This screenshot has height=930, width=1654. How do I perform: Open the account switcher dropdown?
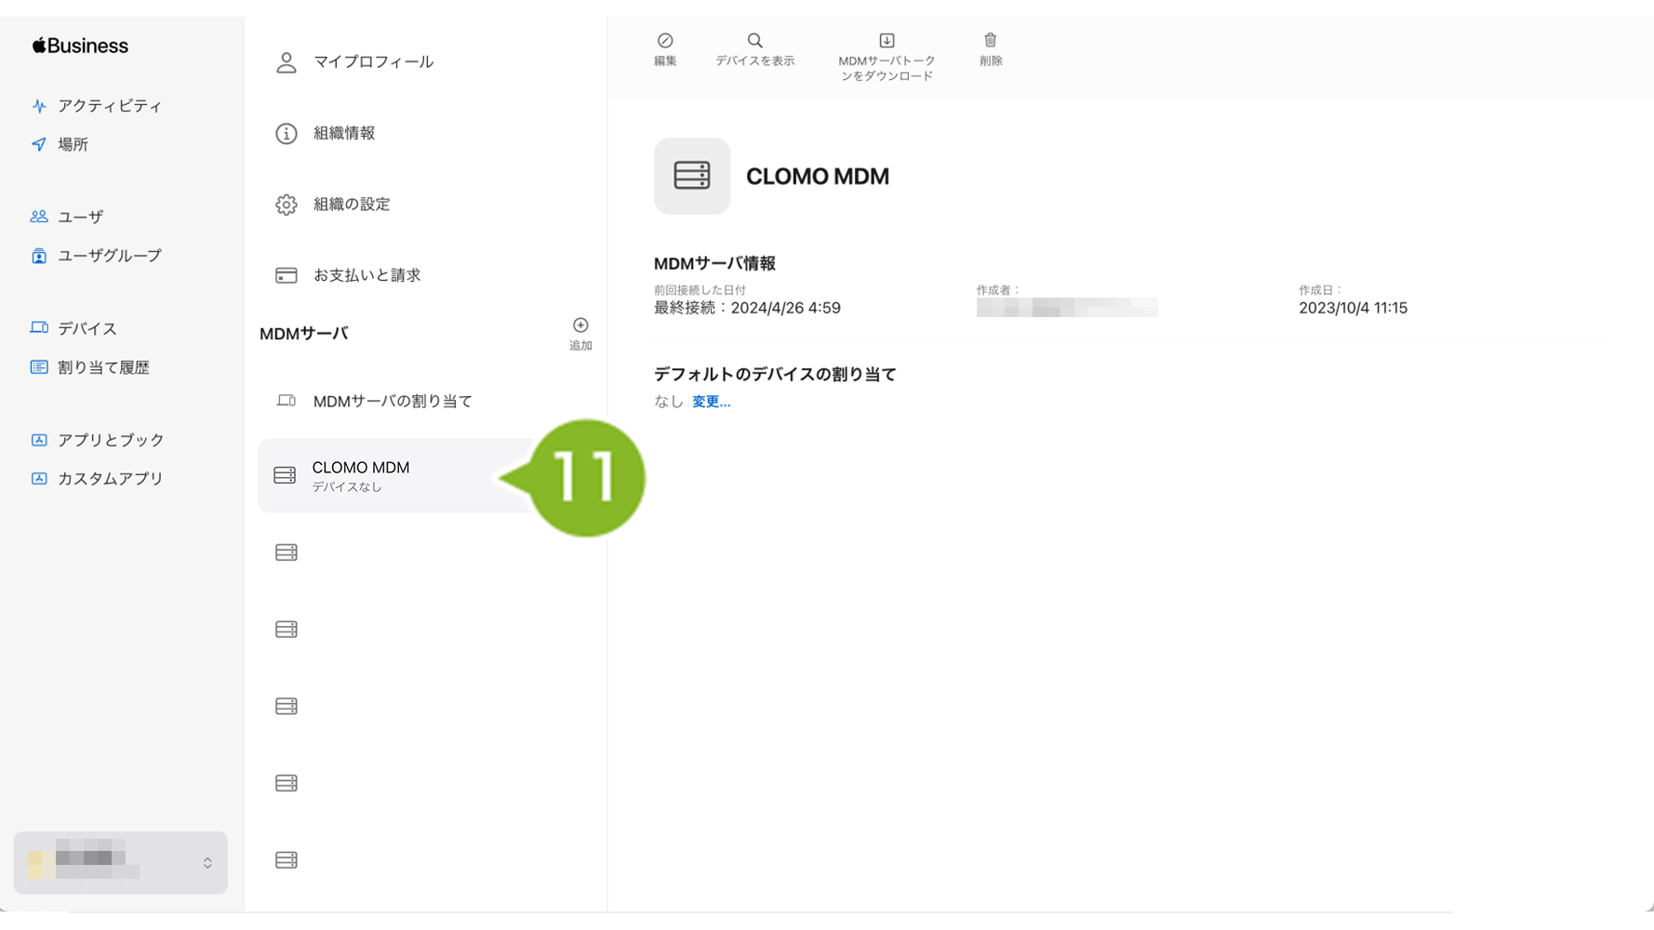pos(121,863)
